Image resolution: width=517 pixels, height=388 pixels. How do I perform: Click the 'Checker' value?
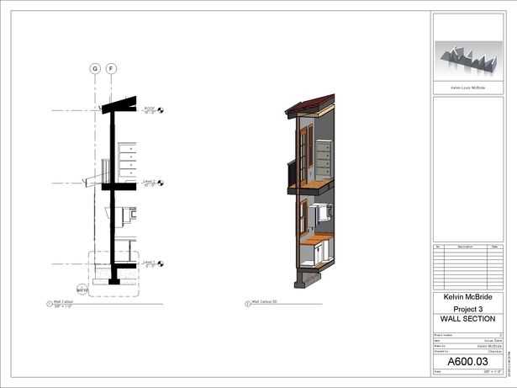[495, 352]
